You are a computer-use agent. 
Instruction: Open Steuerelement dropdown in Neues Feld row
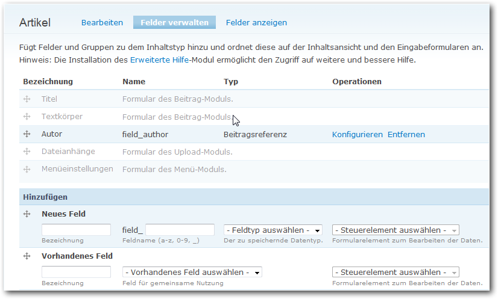pos(396,230)
